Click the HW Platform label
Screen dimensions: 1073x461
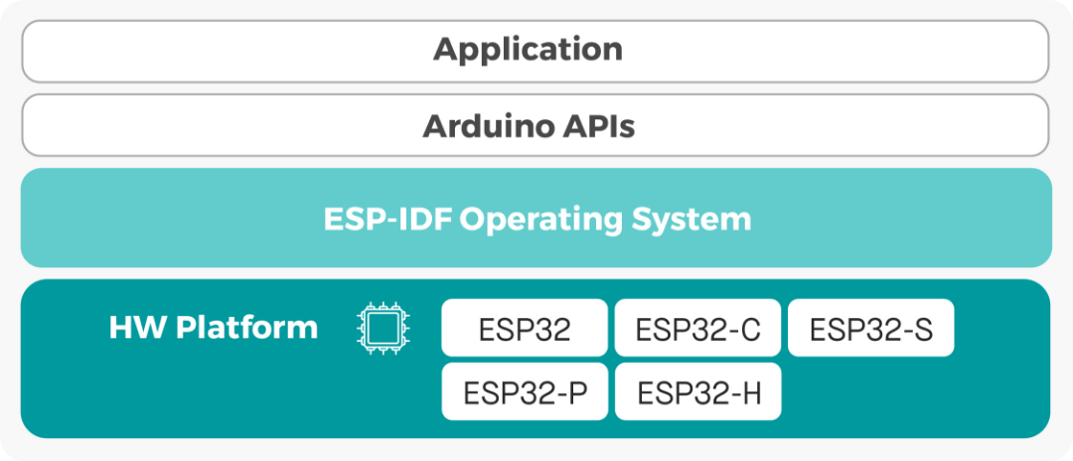[213, 328]
